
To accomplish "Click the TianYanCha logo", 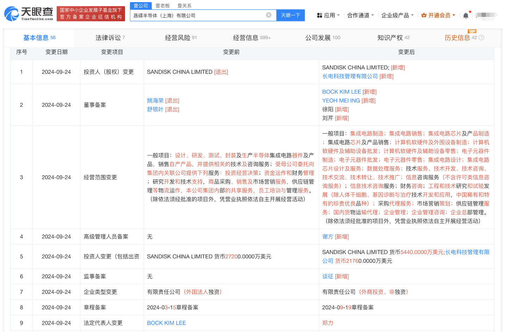I will click(x=29, y=14).
